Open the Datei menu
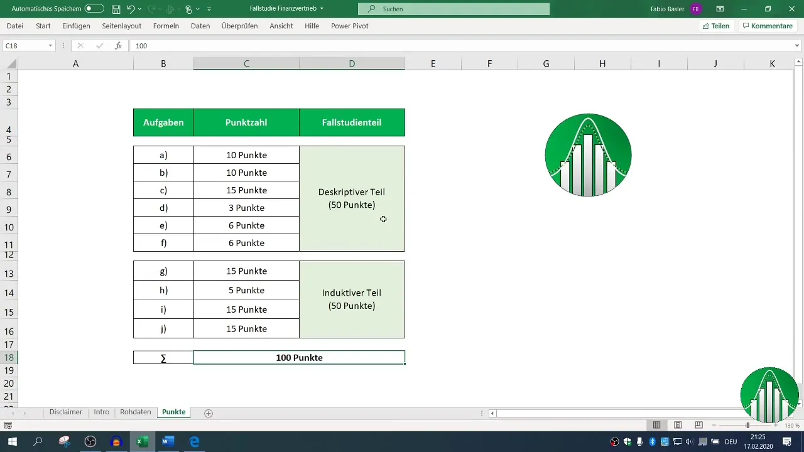This screenshot has height=452, width=804. 15,26
